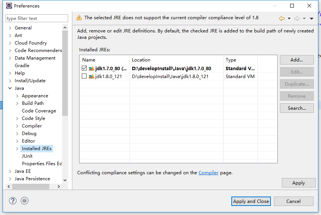Click the jdk1.7.0_80 JRE library icon

point(92,68)
